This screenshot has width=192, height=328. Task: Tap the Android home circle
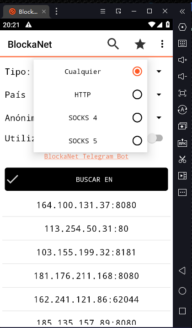pos(182,291)
